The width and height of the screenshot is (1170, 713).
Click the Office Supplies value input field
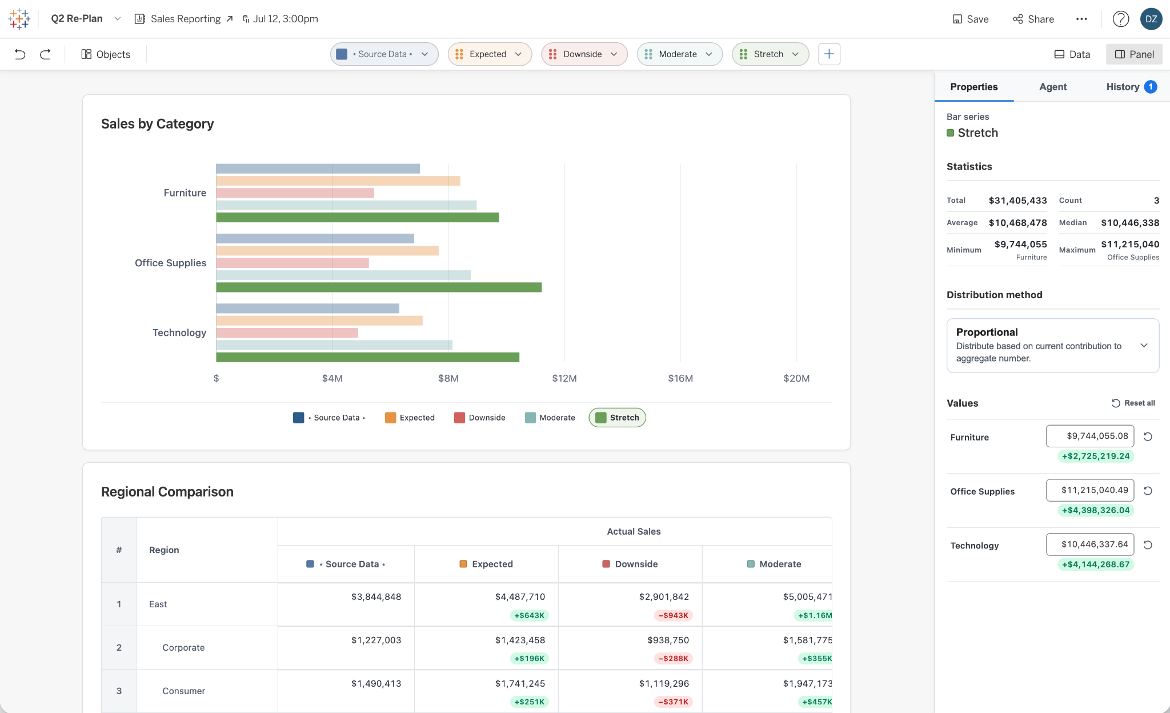coord(1089,490)
